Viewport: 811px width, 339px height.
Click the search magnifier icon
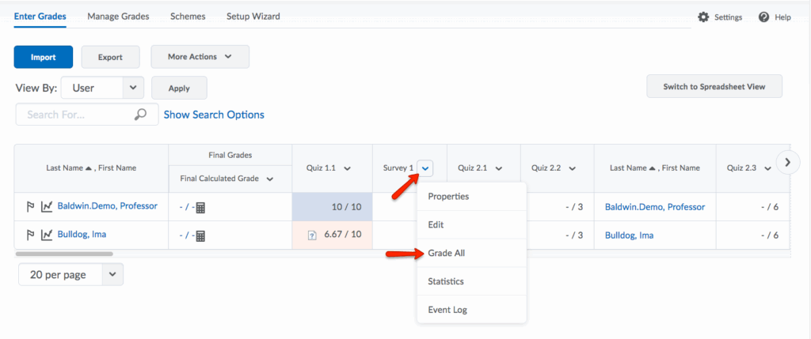[x=140, y=115]
